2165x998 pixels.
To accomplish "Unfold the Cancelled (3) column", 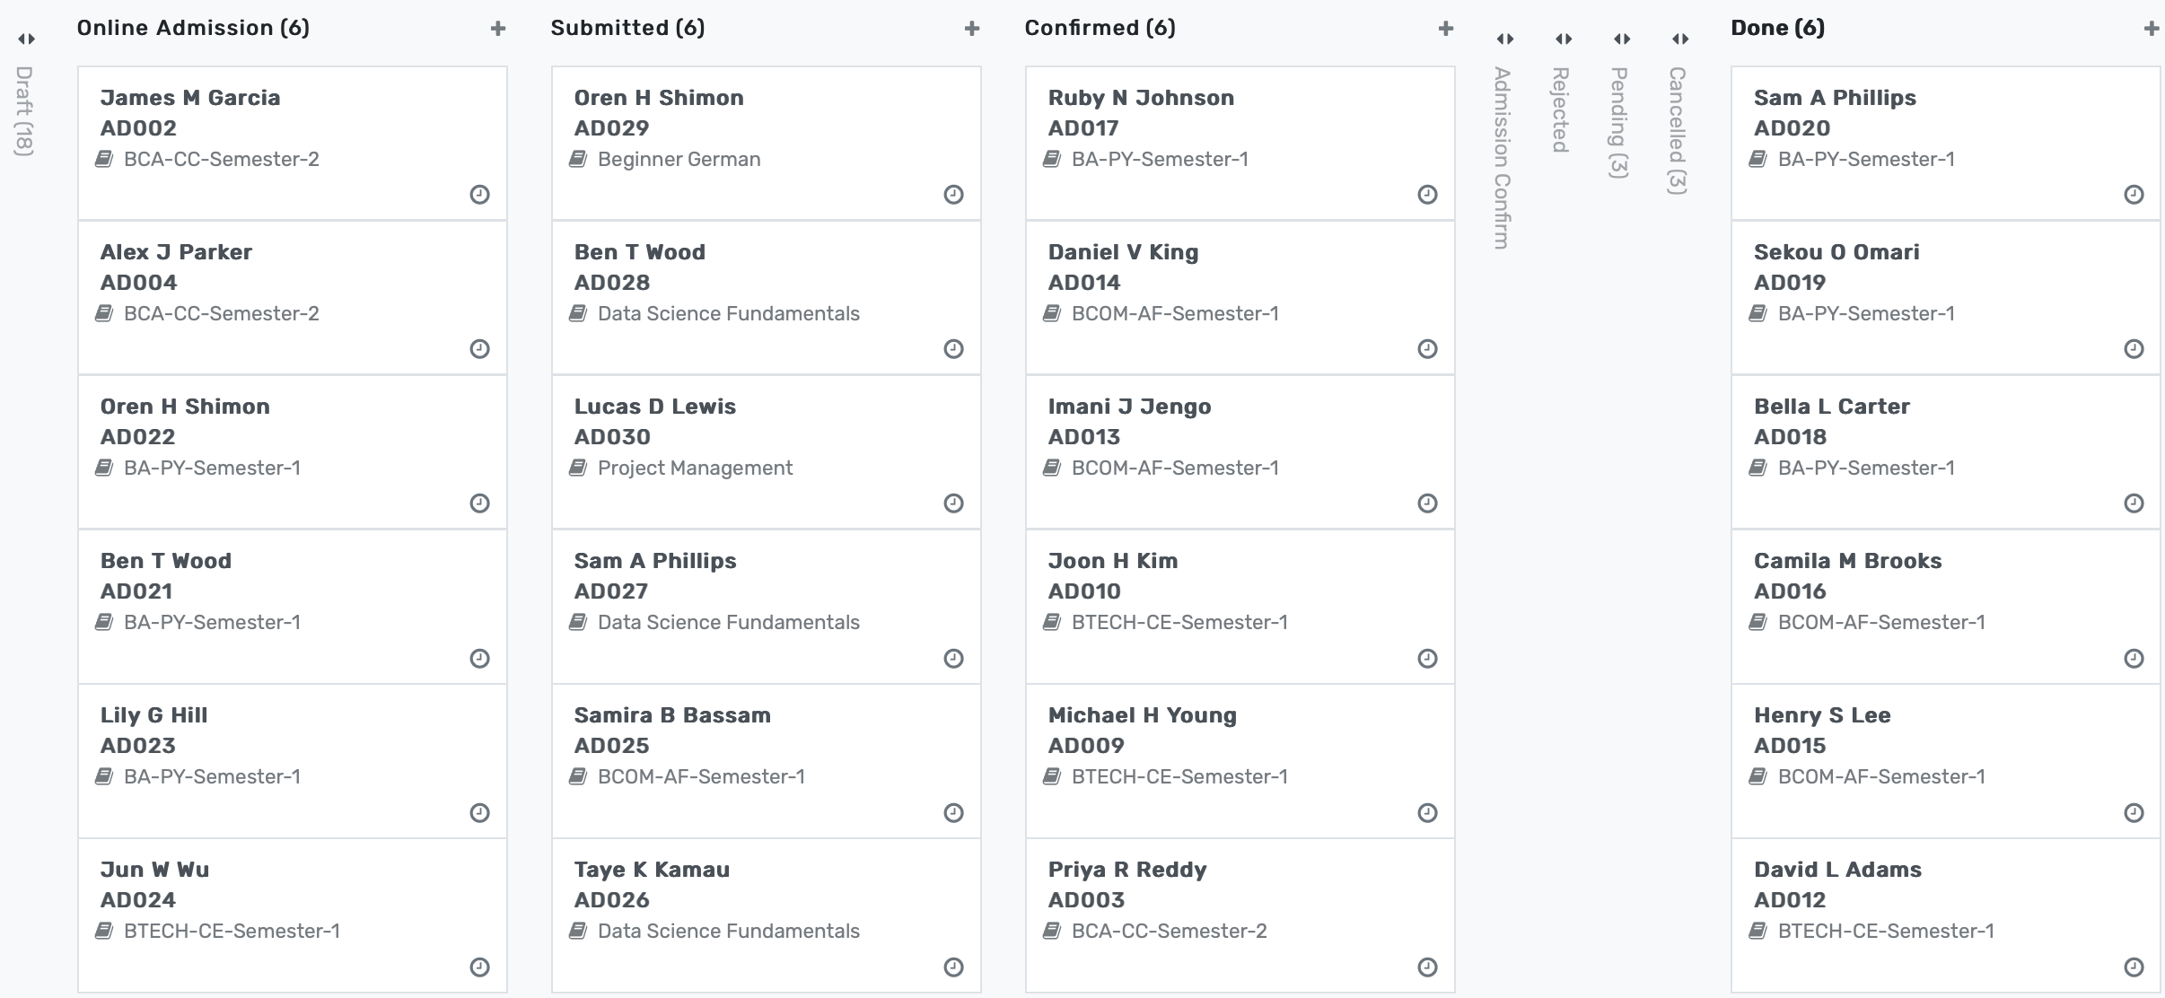I will coord(1680,39).
